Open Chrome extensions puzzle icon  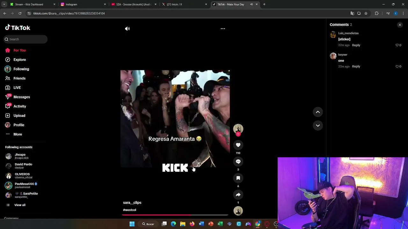click(377, 13)
